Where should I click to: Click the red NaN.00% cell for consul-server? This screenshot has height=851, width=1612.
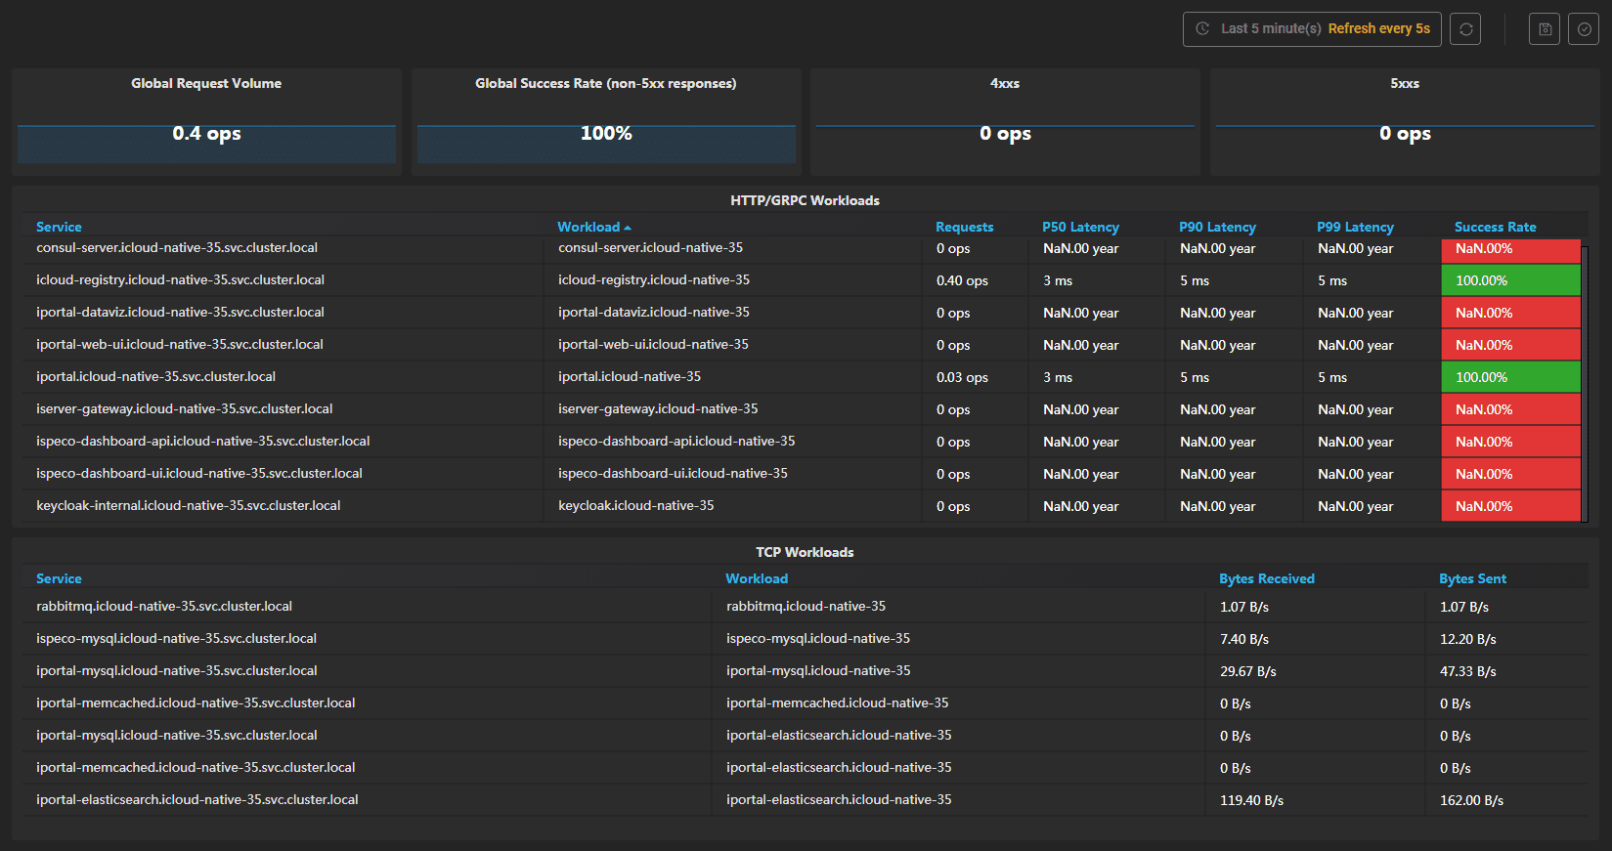(1510, 249)
